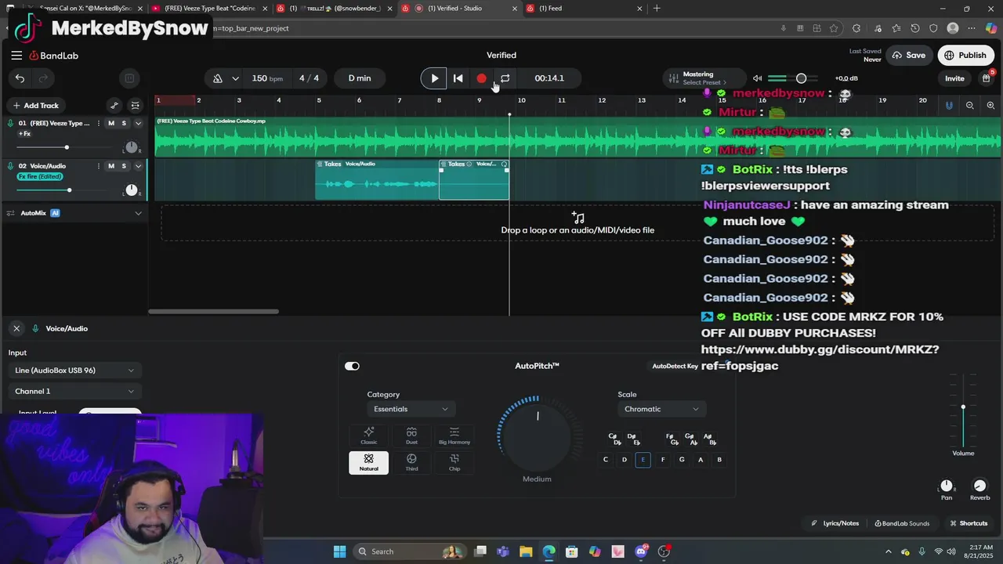Solo the Voice/Audio track
Screen dimensions: 1003x564
(x=123, y=166)
